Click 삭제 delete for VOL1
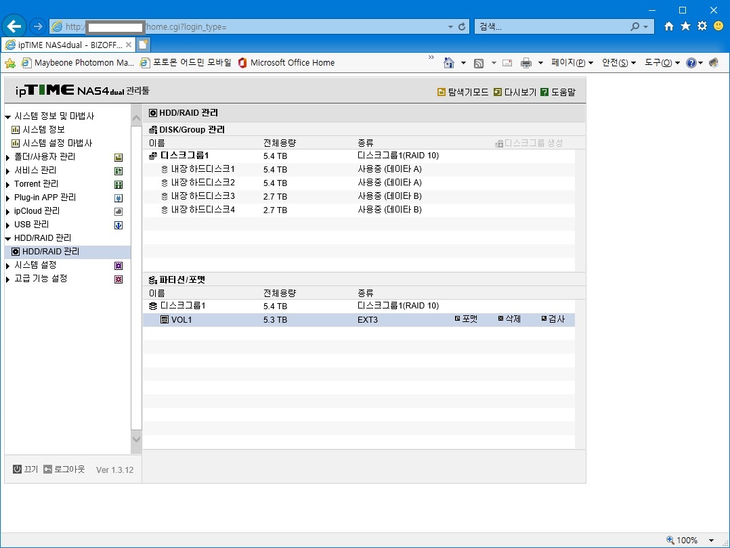730x548 pixels. 509,319
